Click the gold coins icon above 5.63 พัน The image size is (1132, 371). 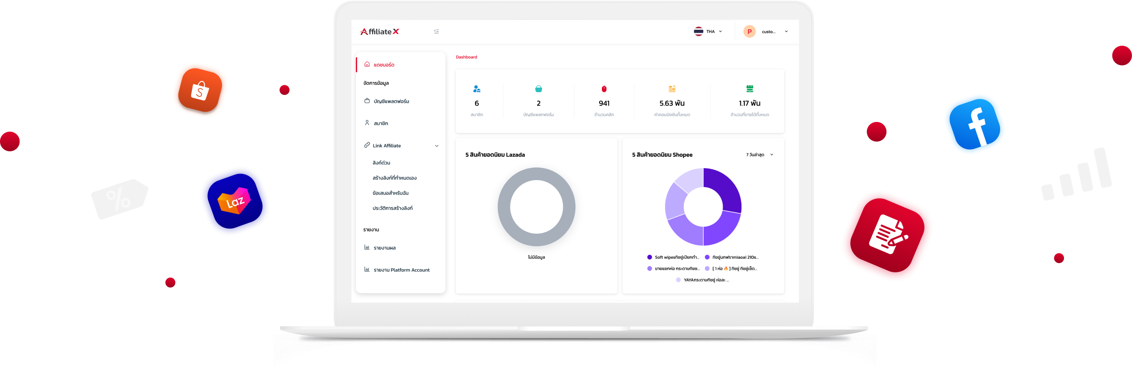[x=672, y=88]
